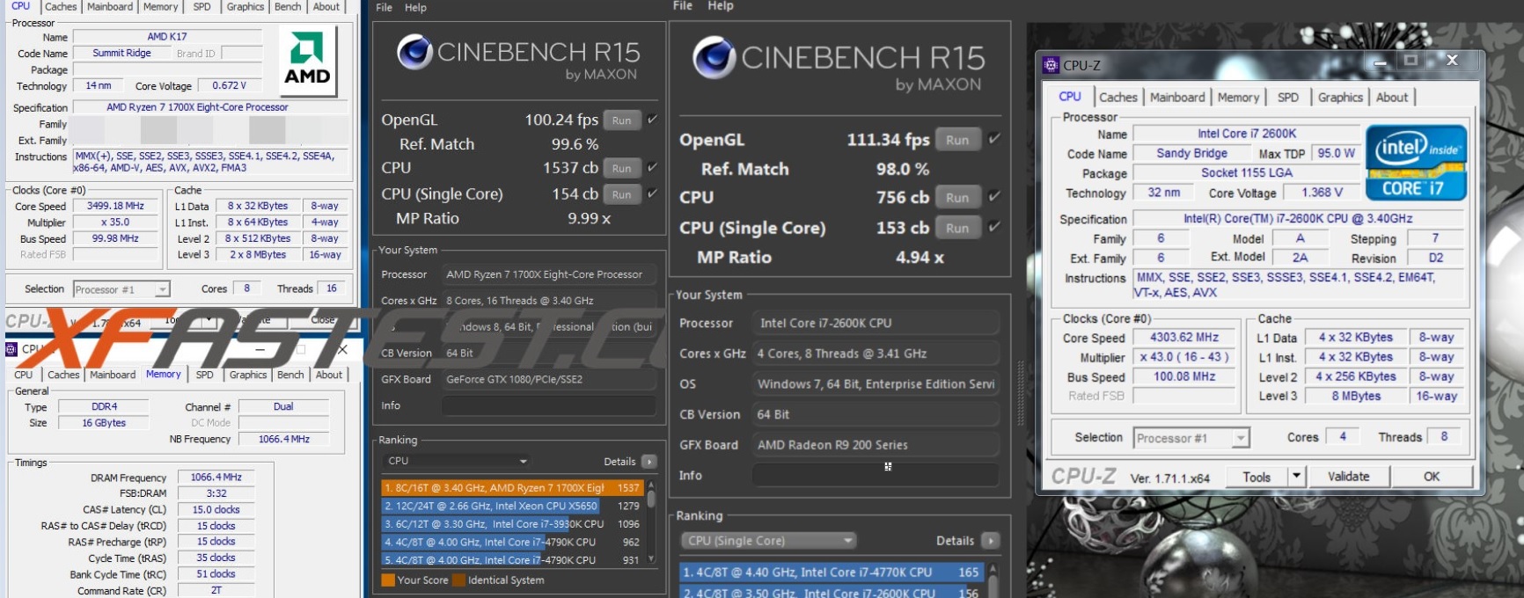Select Graphics tab in top-left AMD CPU-Z window
1524x598 pixels.
pyautogui.click(x=245, y=6)
